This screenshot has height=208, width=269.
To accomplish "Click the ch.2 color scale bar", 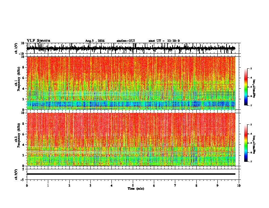I will [246, 143].
